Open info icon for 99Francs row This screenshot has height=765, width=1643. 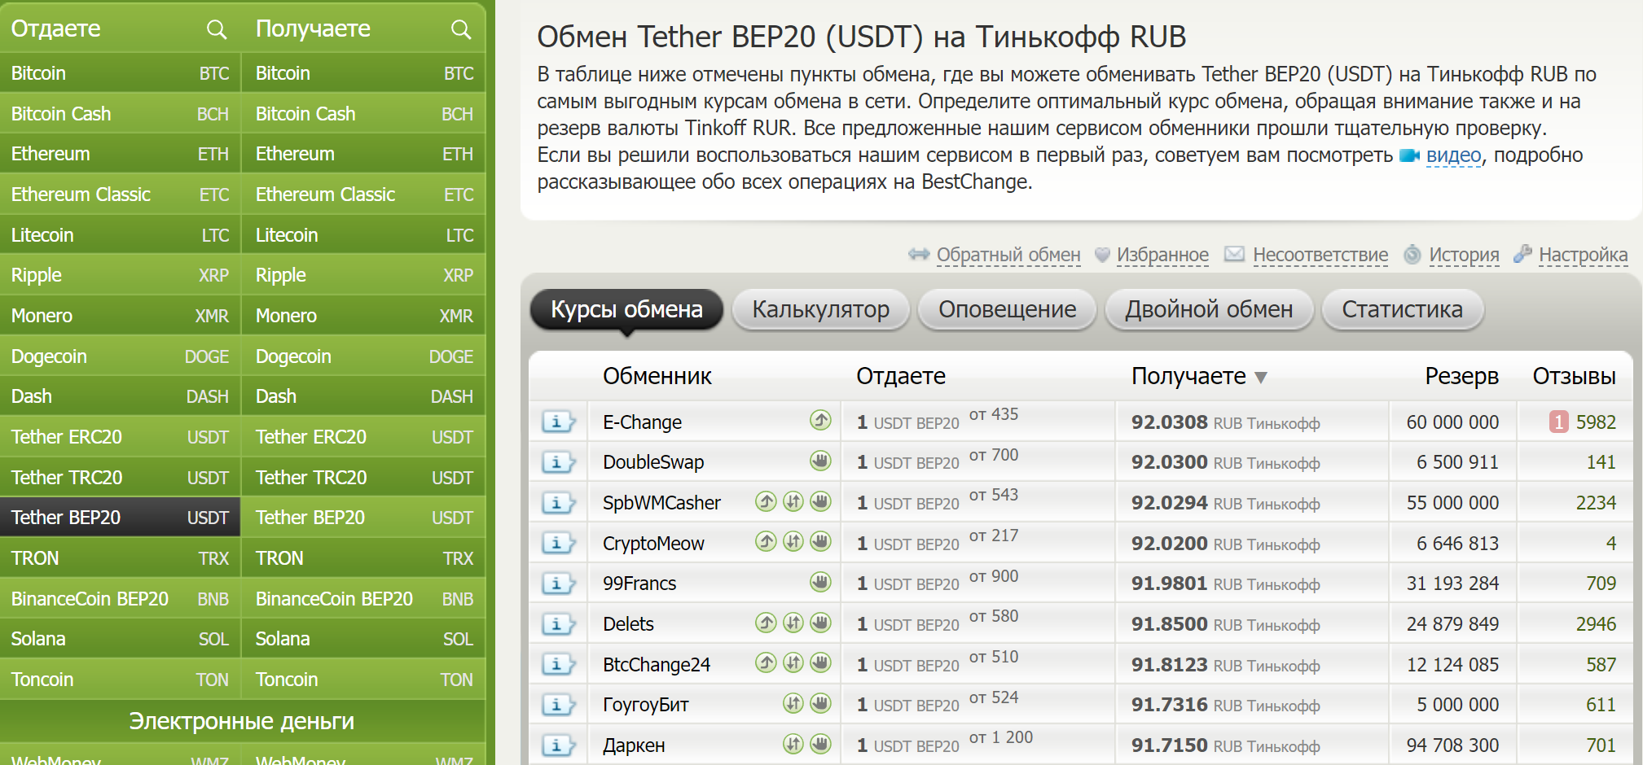click(558, 584)
